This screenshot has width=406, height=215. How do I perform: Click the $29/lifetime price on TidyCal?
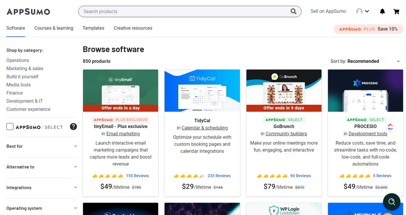[x=197, y=187]
